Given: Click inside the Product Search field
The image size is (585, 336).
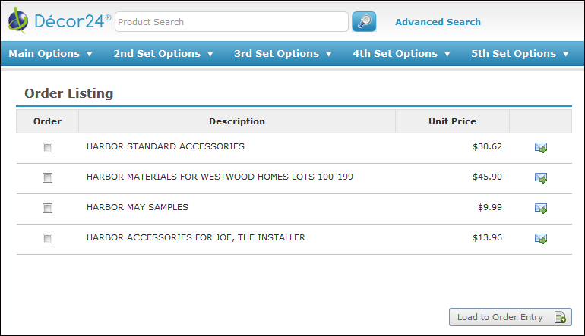Looking at the screenshot, I should [x=231, y=22].
